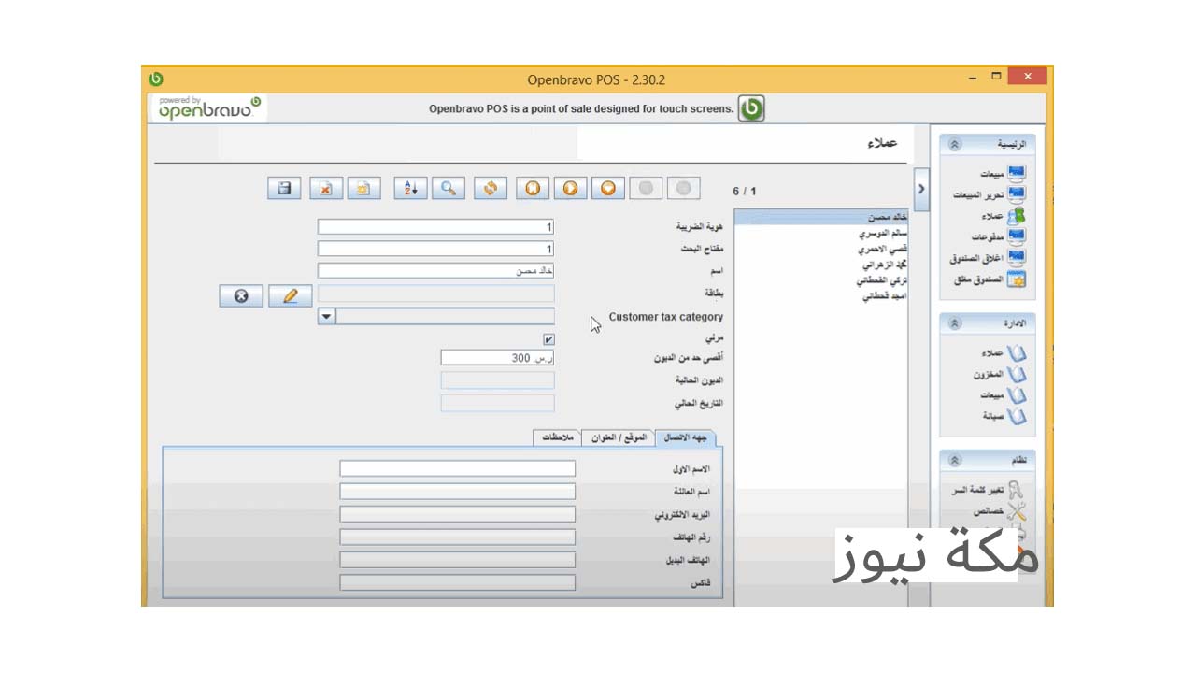Click أقصى حد من الديون field showing 300
Screen dimensions: 1196x673
(498, 358)
